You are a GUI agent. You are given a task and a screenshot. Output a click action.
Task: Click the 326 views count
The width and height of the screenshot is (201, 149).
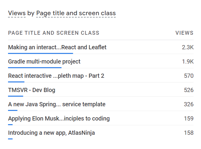[x=189, y=104]
